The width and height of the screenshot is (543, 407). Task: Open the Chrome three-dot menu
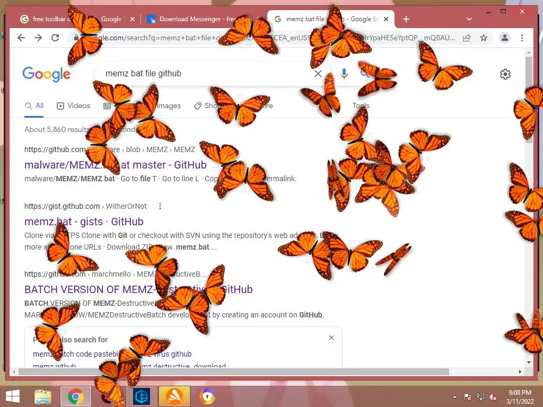522,38
